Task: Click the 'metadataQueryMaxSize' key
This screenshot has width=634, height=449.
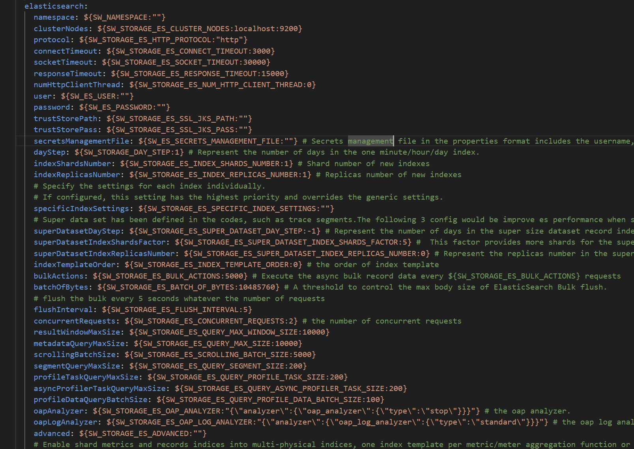Action: click(x=79, y=344)
